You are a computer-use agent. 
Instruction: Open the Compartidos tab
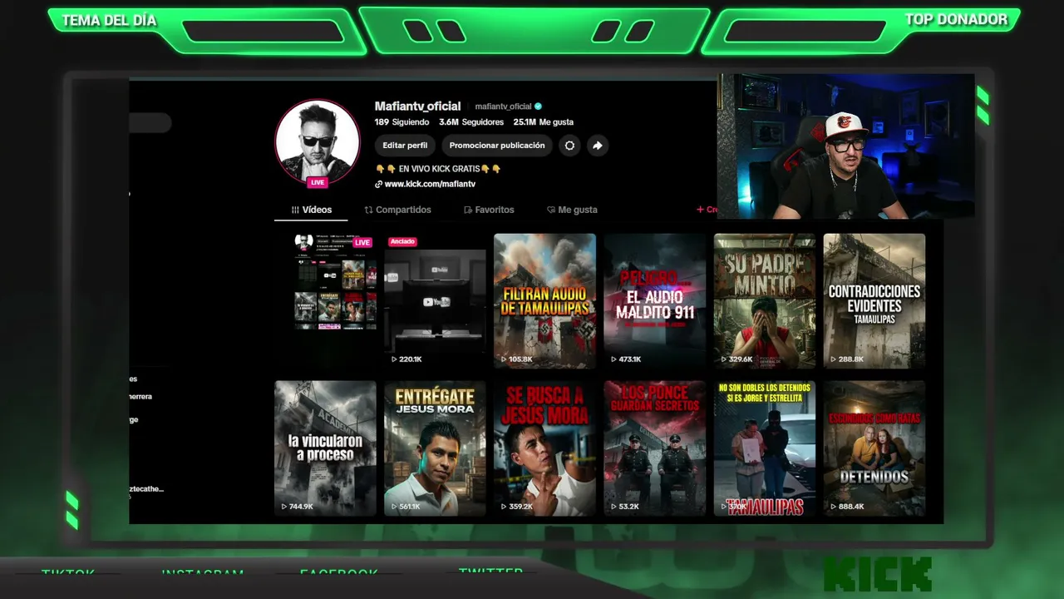click(397, 210)
